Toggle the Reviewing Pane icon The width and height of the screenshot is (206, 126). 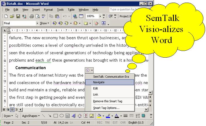(x=104, y=23)
